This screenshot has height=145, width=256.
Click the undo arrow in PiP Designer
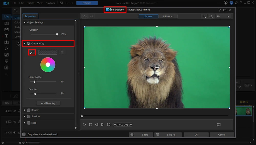coord(85,16)
